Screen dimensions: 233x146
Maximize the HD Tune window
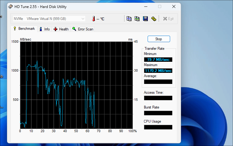(160, 6)
